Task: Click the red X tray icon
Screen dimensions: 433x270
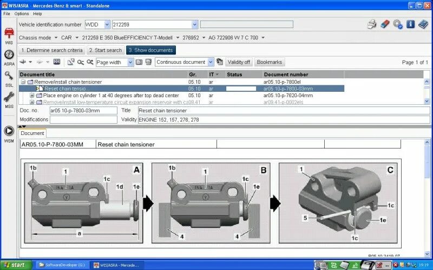Action: pos(396,265)
